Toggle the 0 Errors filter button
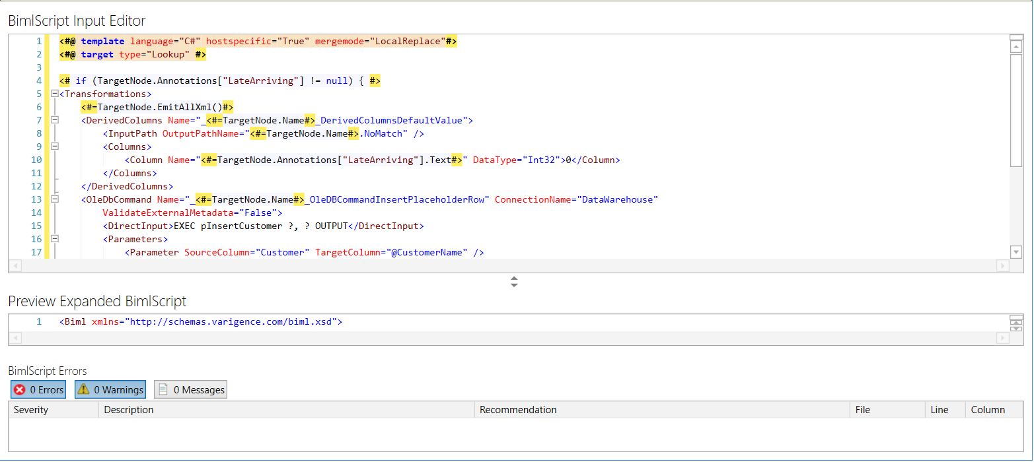The height and width of the screenshot is (462, 1034). (38, 389)
